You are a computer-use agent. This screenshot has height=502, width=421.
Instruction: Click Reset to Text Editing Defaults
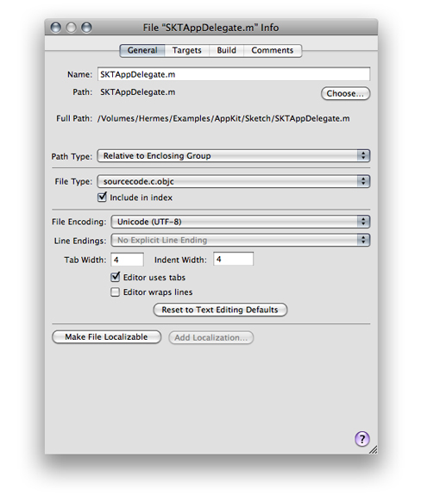point(220,310)
